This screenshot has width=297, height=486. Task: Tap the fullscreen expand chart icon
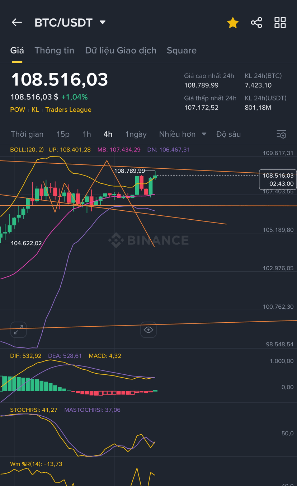tap(19, 330)
